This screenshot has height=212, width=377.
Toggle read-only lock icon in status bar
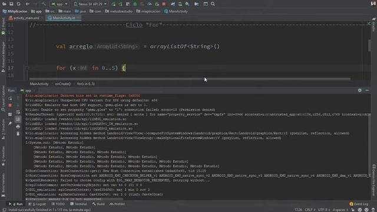(x=353, y=210)
